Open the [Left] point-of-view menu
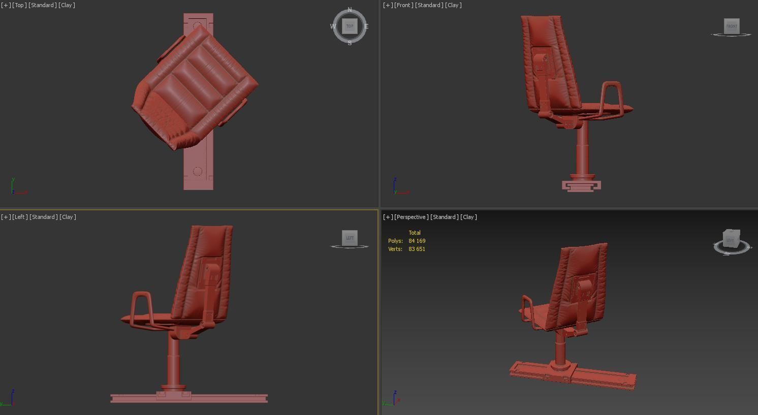Viewport: 758px width, 415px height. click(x=20, y=217)
